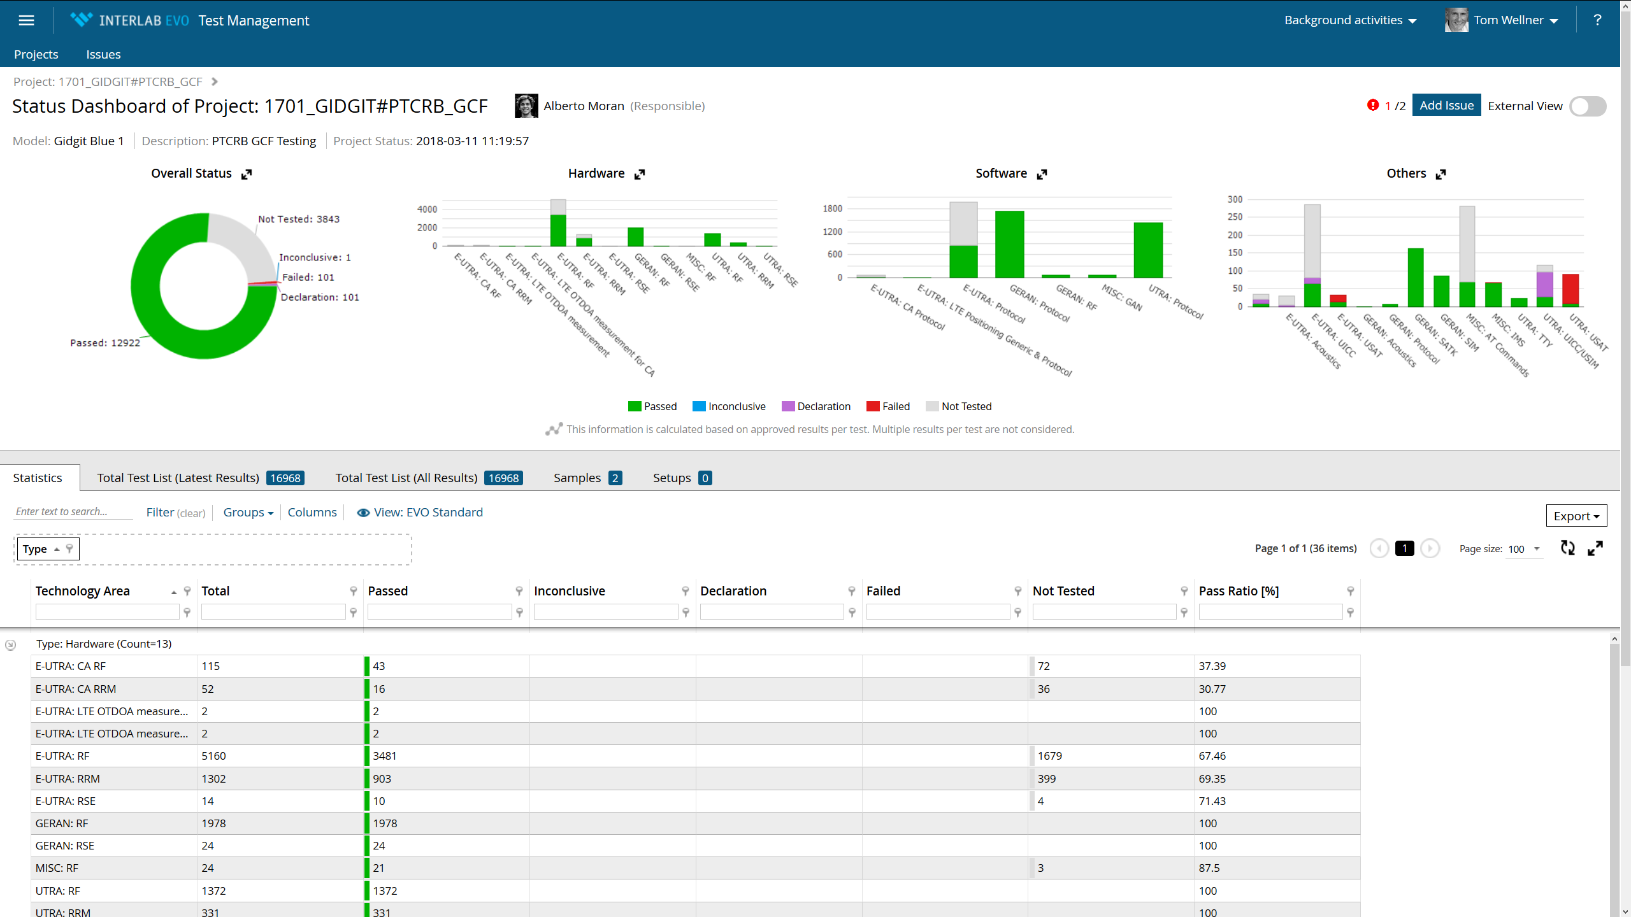Screen dimensions: 1631x917
Task: Expand the Others chart to fullscreen
Action: (x=1441, y=174)
